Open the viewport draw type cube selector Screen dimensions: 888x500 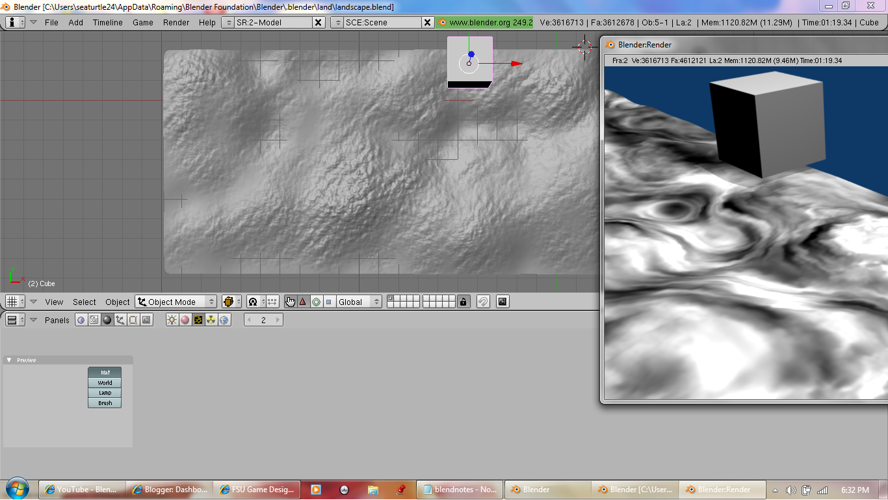coord(231,302)
